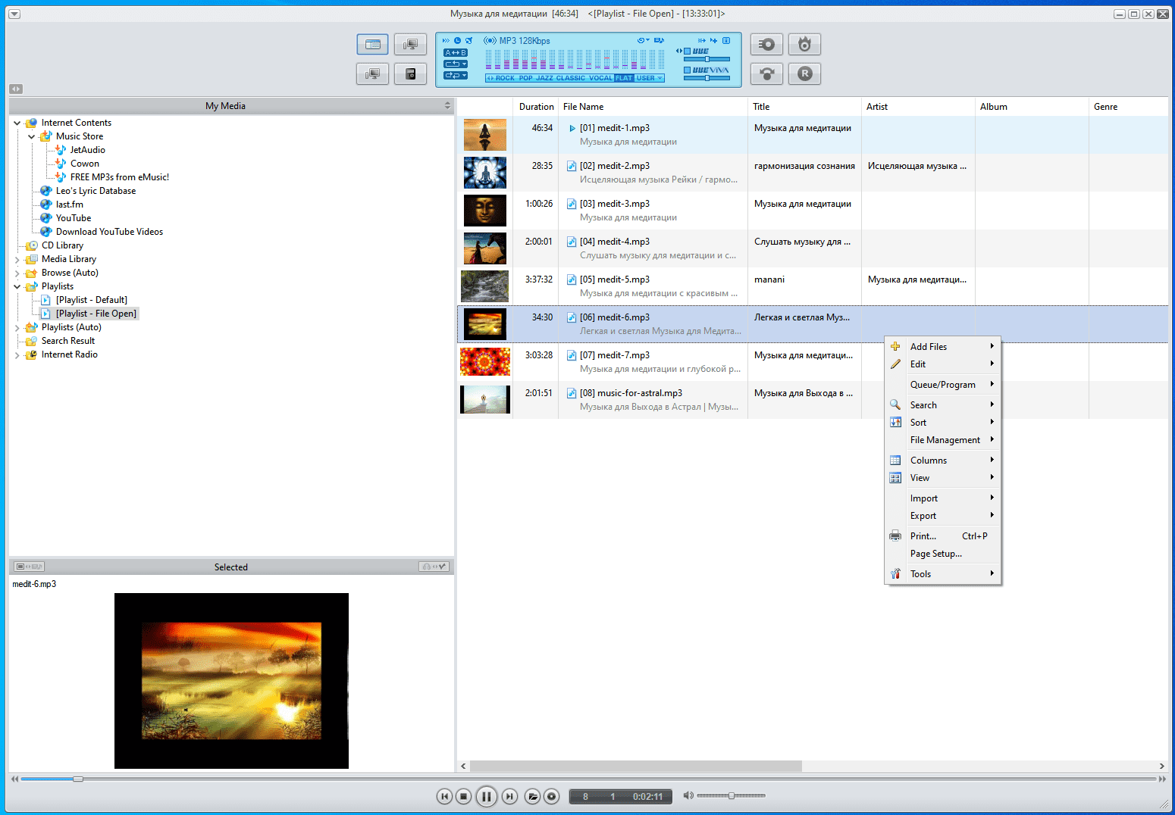Open the Queue/Program submenu

coord(943,385)
